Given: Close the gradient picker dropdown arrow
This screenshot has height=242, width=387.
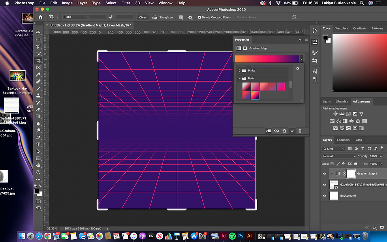Looking at the screenshot, I should 301,59.
